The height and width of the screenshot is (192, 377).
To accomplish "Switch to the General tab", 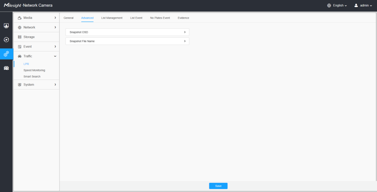I will (x=68, y=18).
